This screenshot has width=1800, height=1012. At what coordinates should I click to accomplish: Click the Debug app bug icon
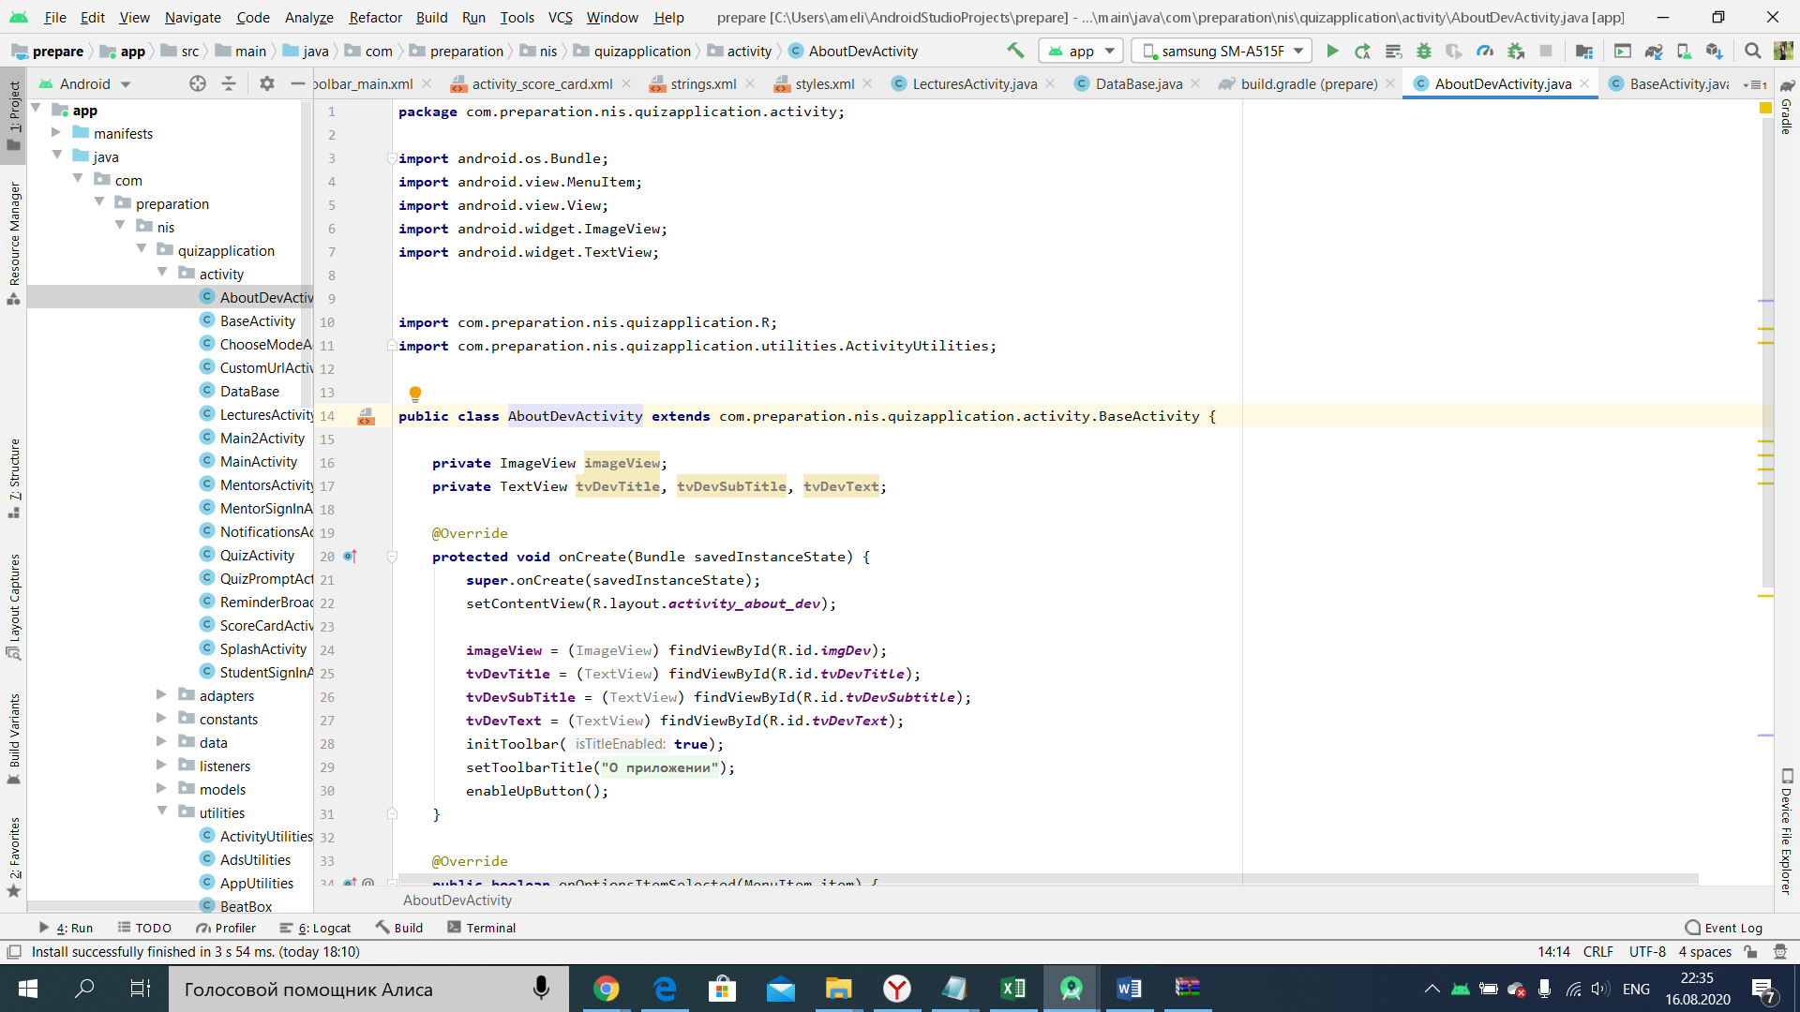[1423, 51]
